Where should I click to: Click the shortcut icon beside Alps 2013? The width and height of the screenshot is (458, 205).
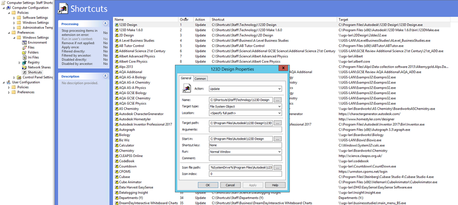click(x=116, y=67)
